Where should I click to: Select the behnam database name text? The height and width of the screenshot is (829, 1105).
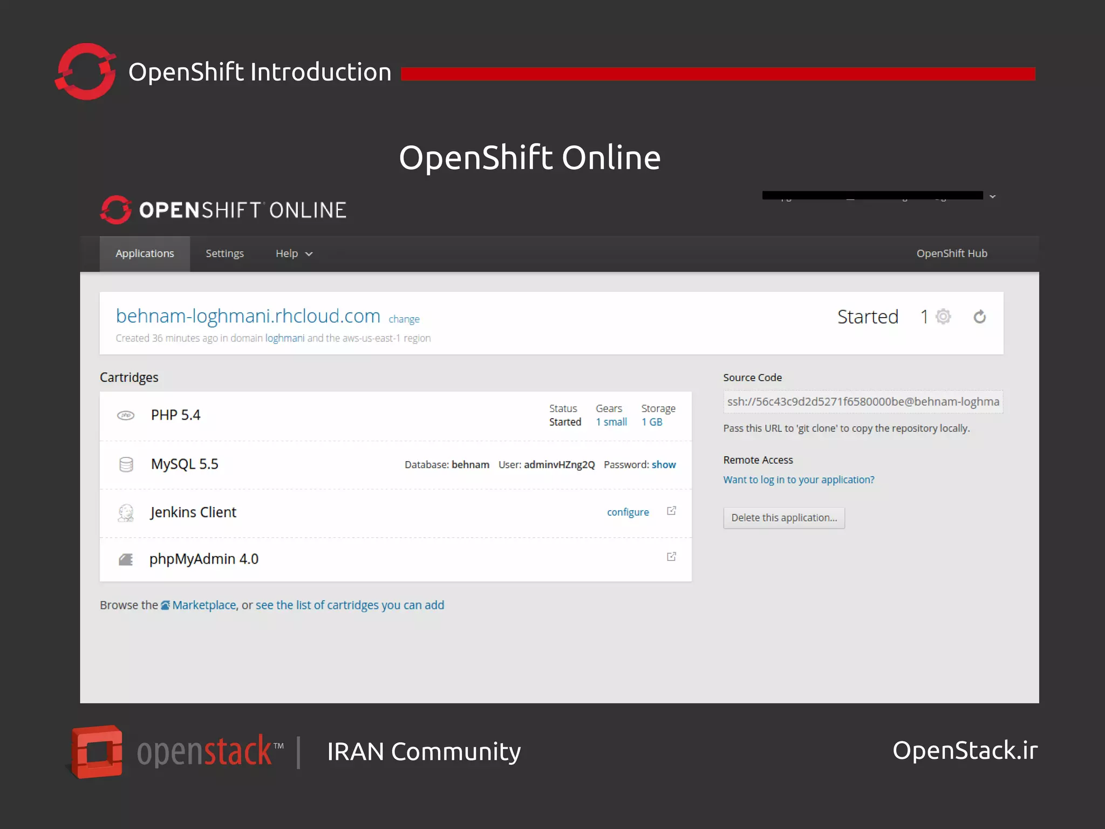[x=470, y=464]
